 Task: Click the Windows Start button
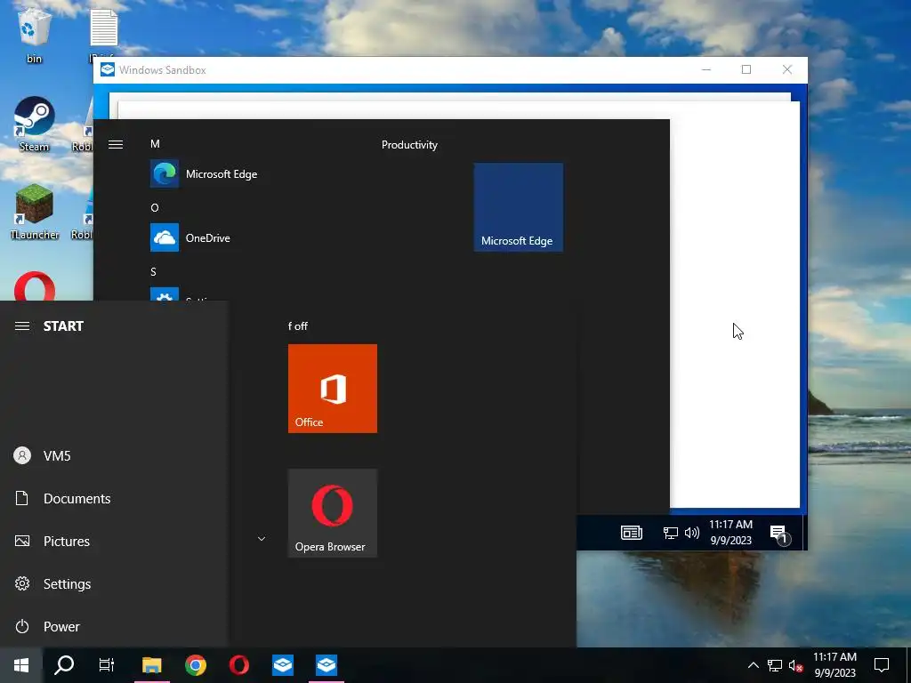[21, 665]
